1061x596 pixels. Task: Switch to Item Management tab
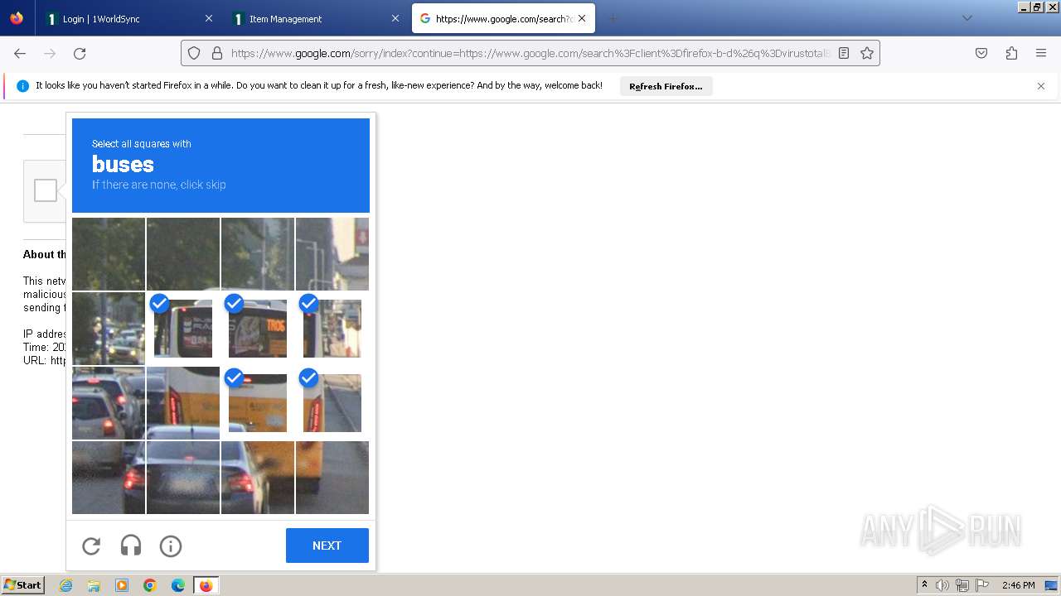point(315,18)
